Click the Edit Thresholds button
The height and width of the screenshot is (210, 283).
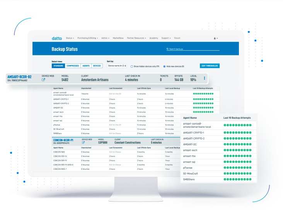tap(210, 66)
